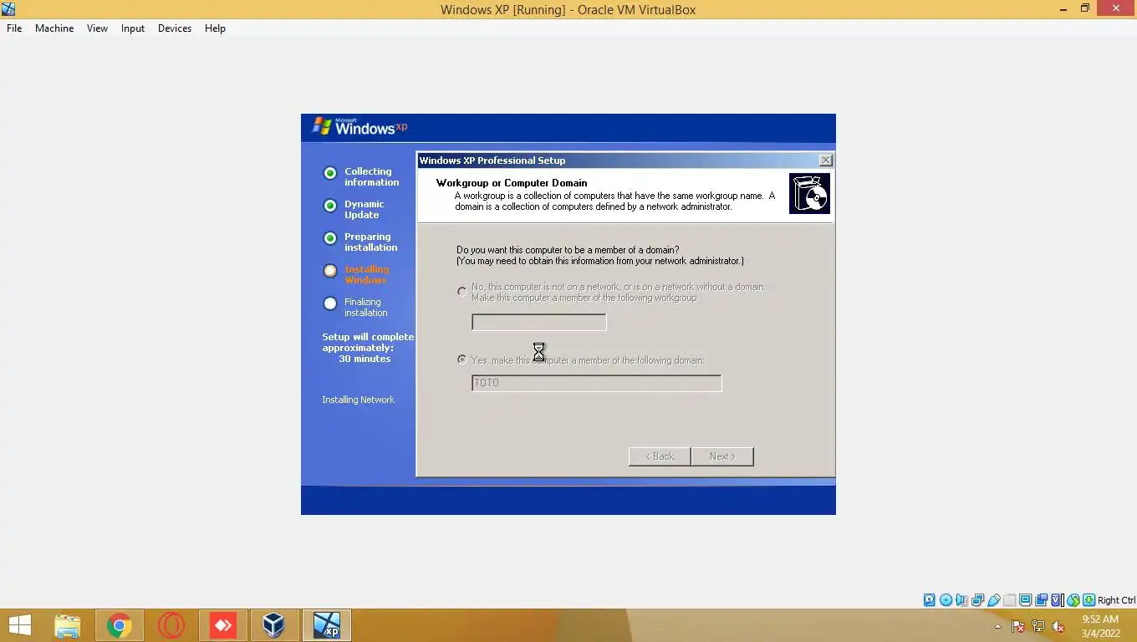Click the hard disk activity status icon
The width and height of the screenshot is (1137, 642).
(x=930, y=600)
